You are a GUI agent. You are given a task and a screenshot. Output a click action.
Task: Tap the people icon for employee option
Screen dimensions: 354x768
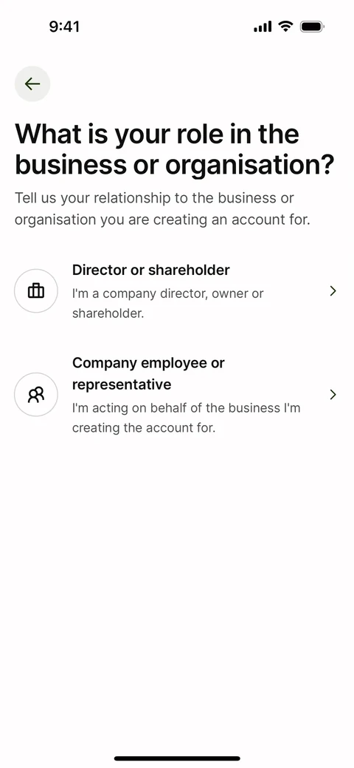pos(36,395)
